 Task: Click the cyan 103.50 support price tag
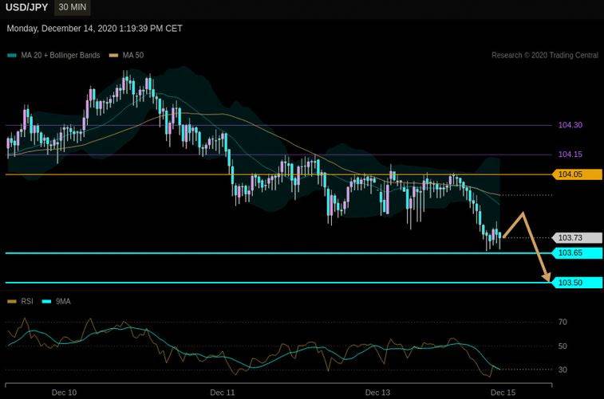[577, 283]
